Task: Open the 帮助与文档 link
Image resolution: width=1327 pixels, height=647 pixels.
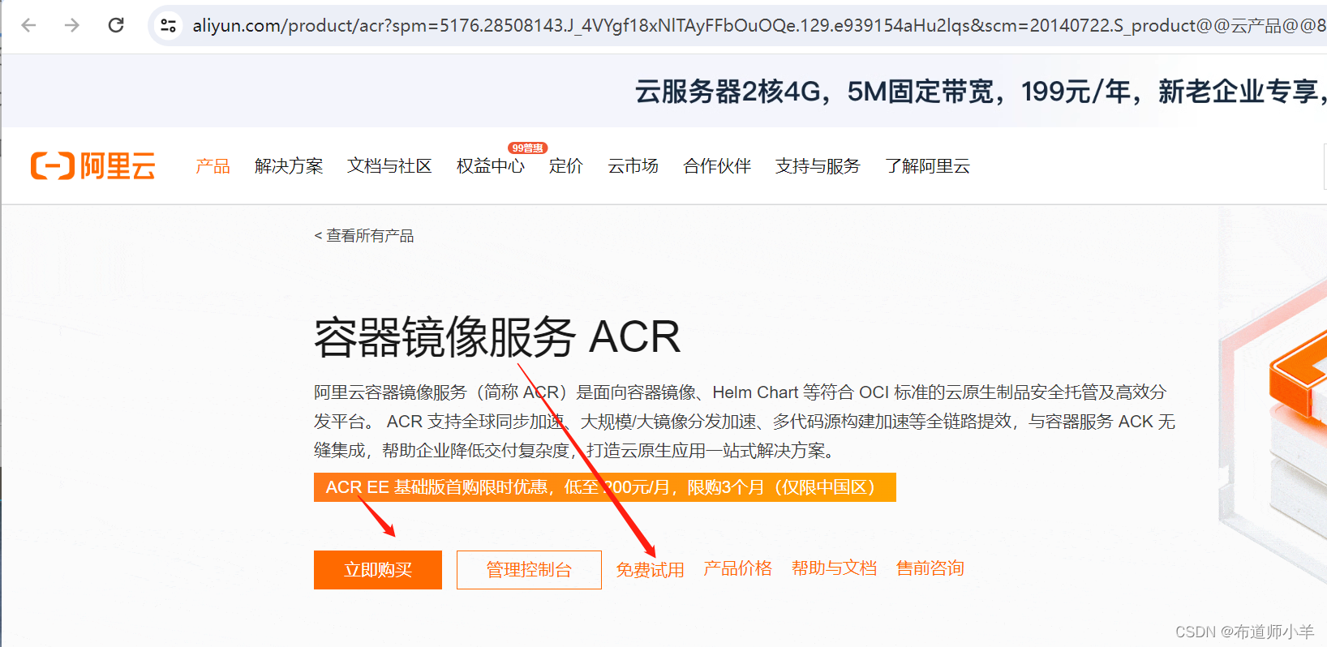Action: pos(834,568)
